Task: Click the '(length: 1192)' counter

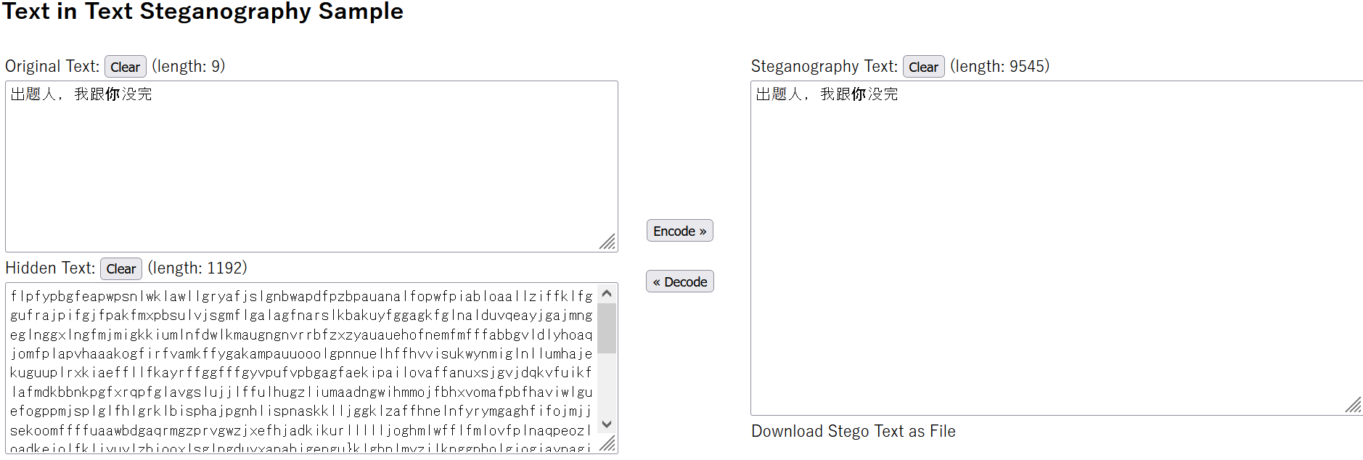Action: [197, 268]
